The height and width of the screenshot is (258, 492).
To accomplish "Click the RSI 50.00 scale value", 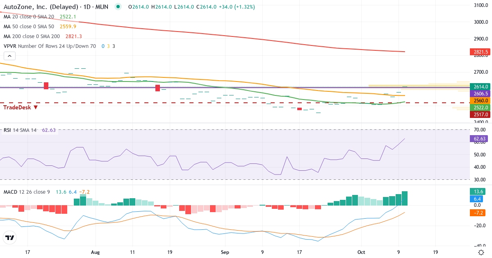I will [480, 154].
